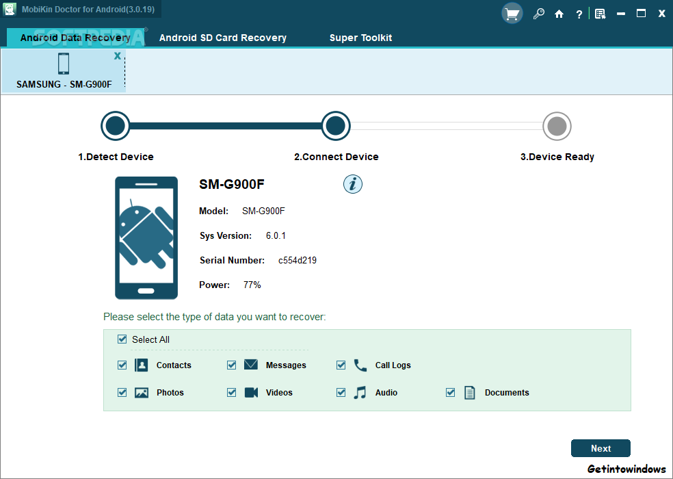Minimize the MobiKin window
673x479 pixels.
tap(620, 14)
